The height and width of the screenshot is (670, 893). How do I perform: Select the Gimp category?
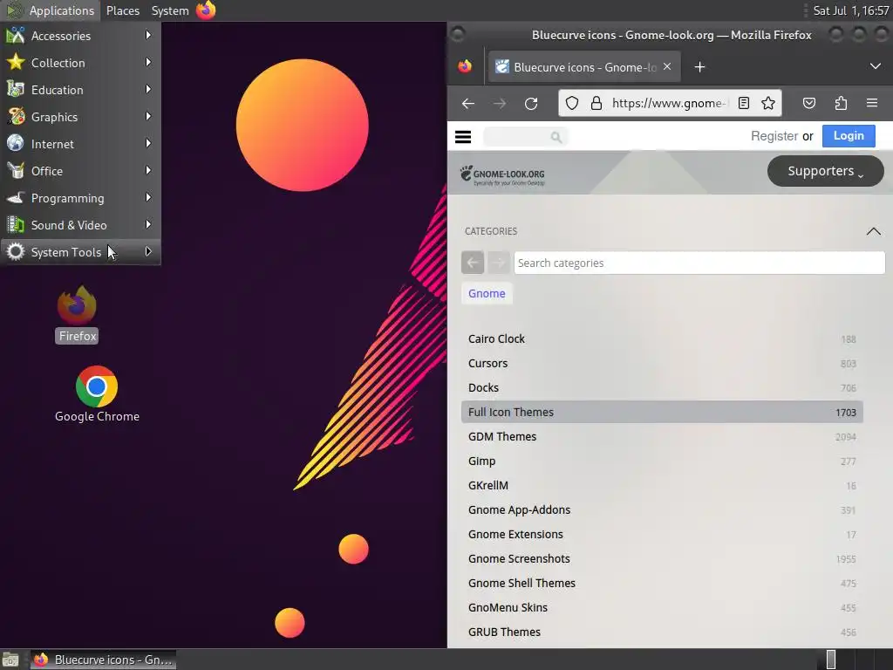[x=662, y=461]
